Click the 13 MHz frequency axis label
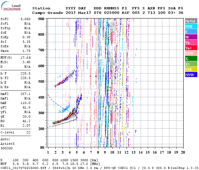 (x=133, y=152)
